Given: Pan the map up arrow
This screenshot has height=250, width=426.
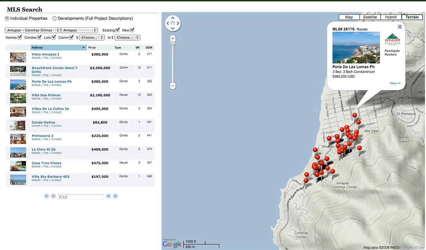Looking at the screenshot, I should (x=173, y=18).
